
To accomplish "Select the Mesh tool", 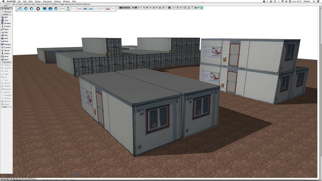I will (6, 59).
